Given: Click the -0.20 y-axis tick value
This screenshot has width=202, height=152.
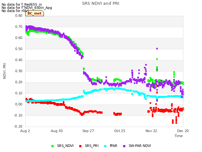Looking at the screenshot, I should (x=18, y=127).
